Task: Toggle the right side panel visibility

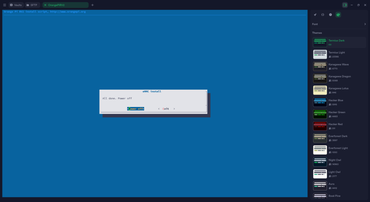Action: (x=345, y=5)
